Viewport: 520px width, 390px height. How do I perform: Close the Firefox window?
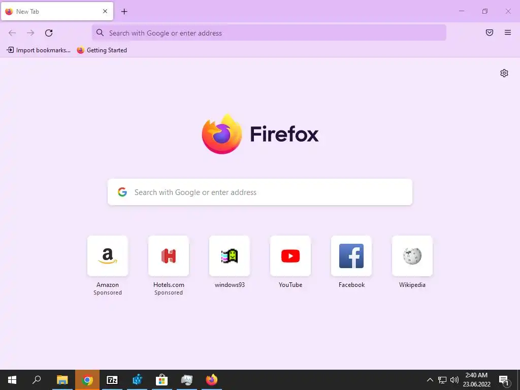(508, 11)
